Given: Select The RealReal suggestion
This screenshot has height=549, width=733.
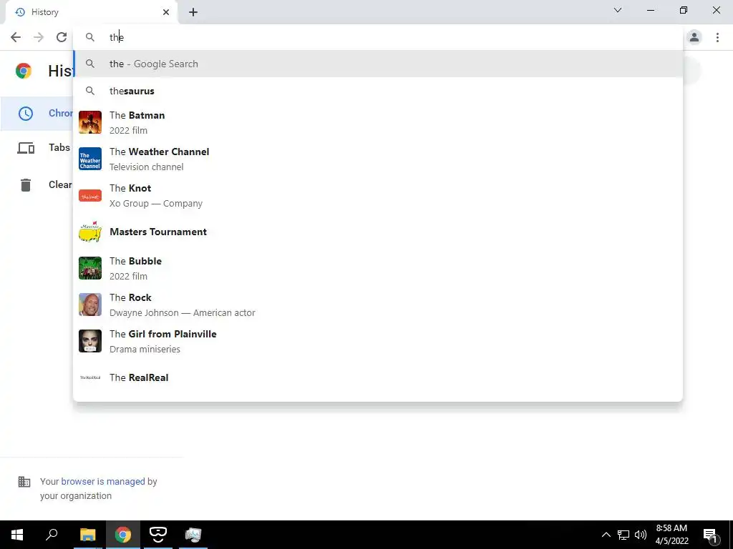Looking at the screenshot, I should 378,377.
